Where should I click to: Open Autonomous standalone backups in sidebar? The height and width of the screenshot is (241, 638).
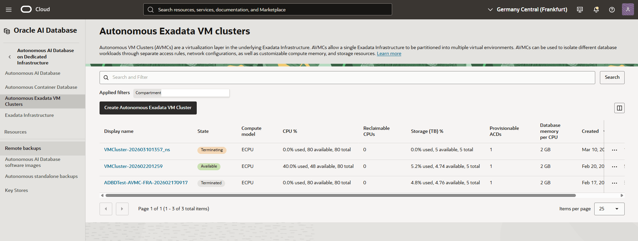click(41, 176)
